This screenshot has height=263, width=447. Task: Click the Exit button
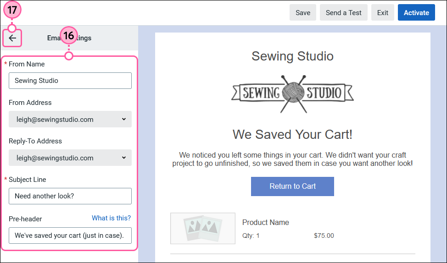pos(383,12)
